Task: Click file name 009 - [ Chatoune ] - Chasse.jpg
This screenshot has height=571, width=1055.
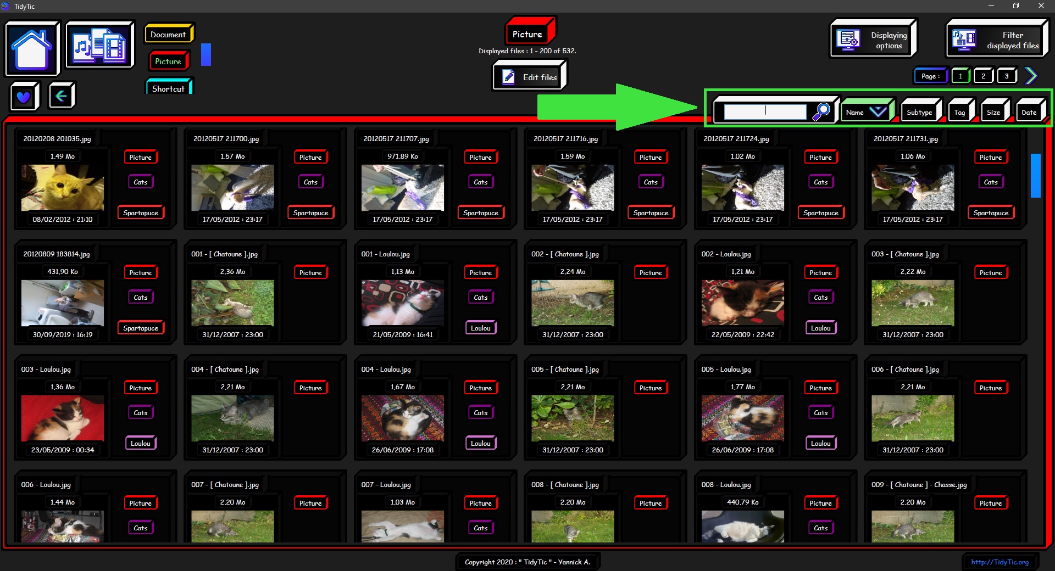Action: (919, 485)
